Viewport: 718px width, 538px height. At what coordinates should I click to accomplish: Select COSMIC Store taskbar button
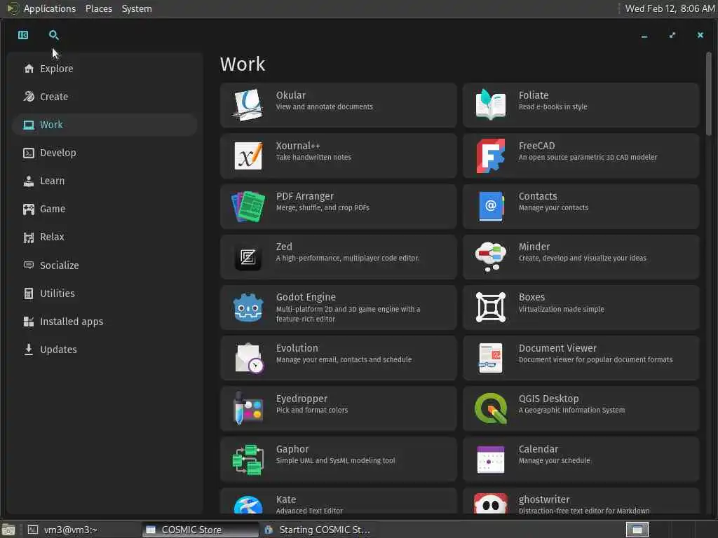(x=201, y=530)
